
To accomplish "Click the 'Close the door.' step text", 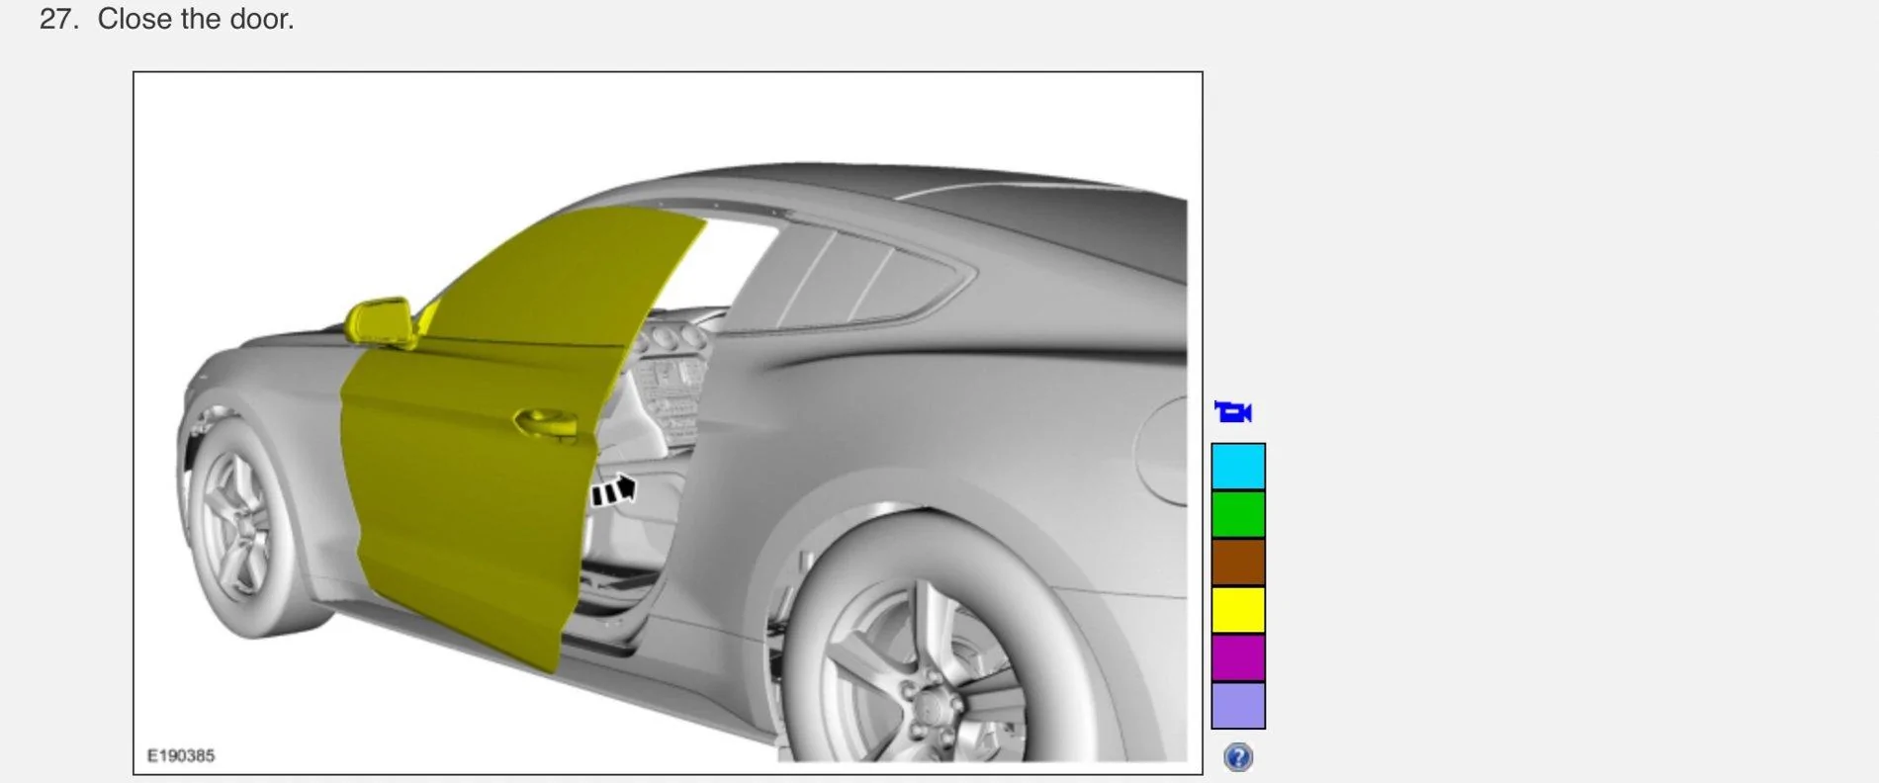I will 196,19.
